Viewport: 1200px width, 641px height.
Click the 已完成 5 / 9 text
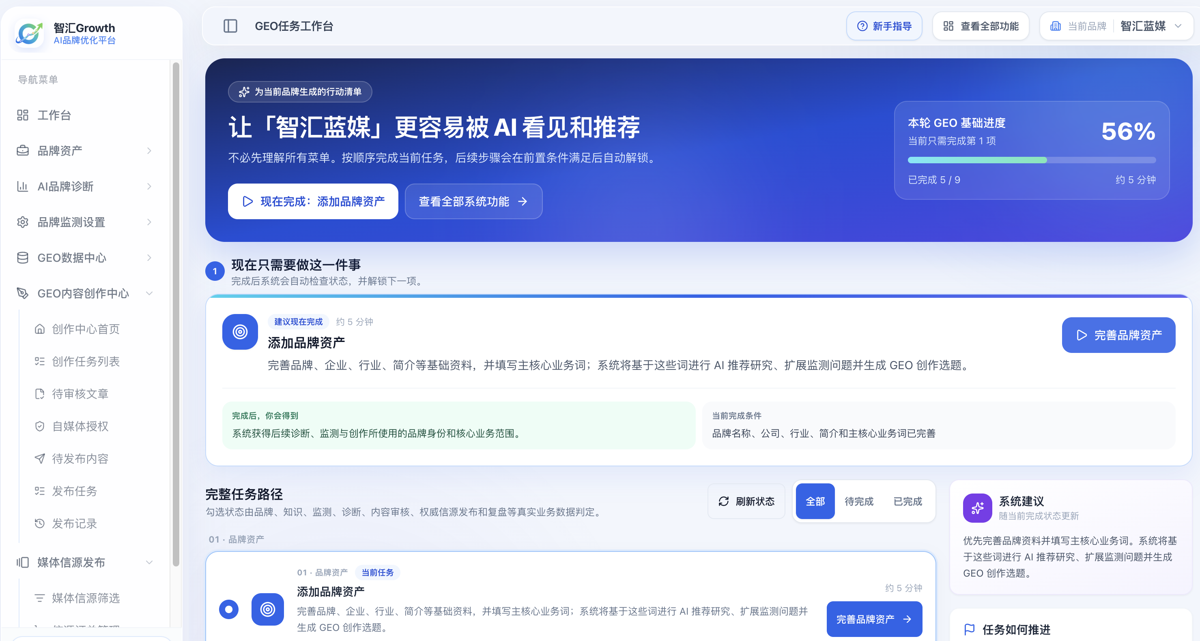pyautogui.click(x=934, y=179)
